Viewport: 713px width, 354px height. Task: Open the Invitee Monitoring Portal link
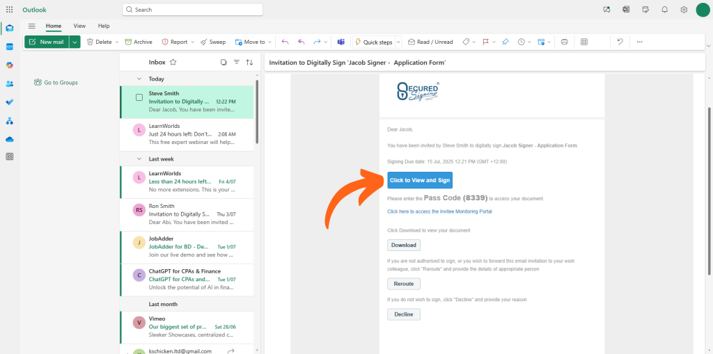coord(439,211)
